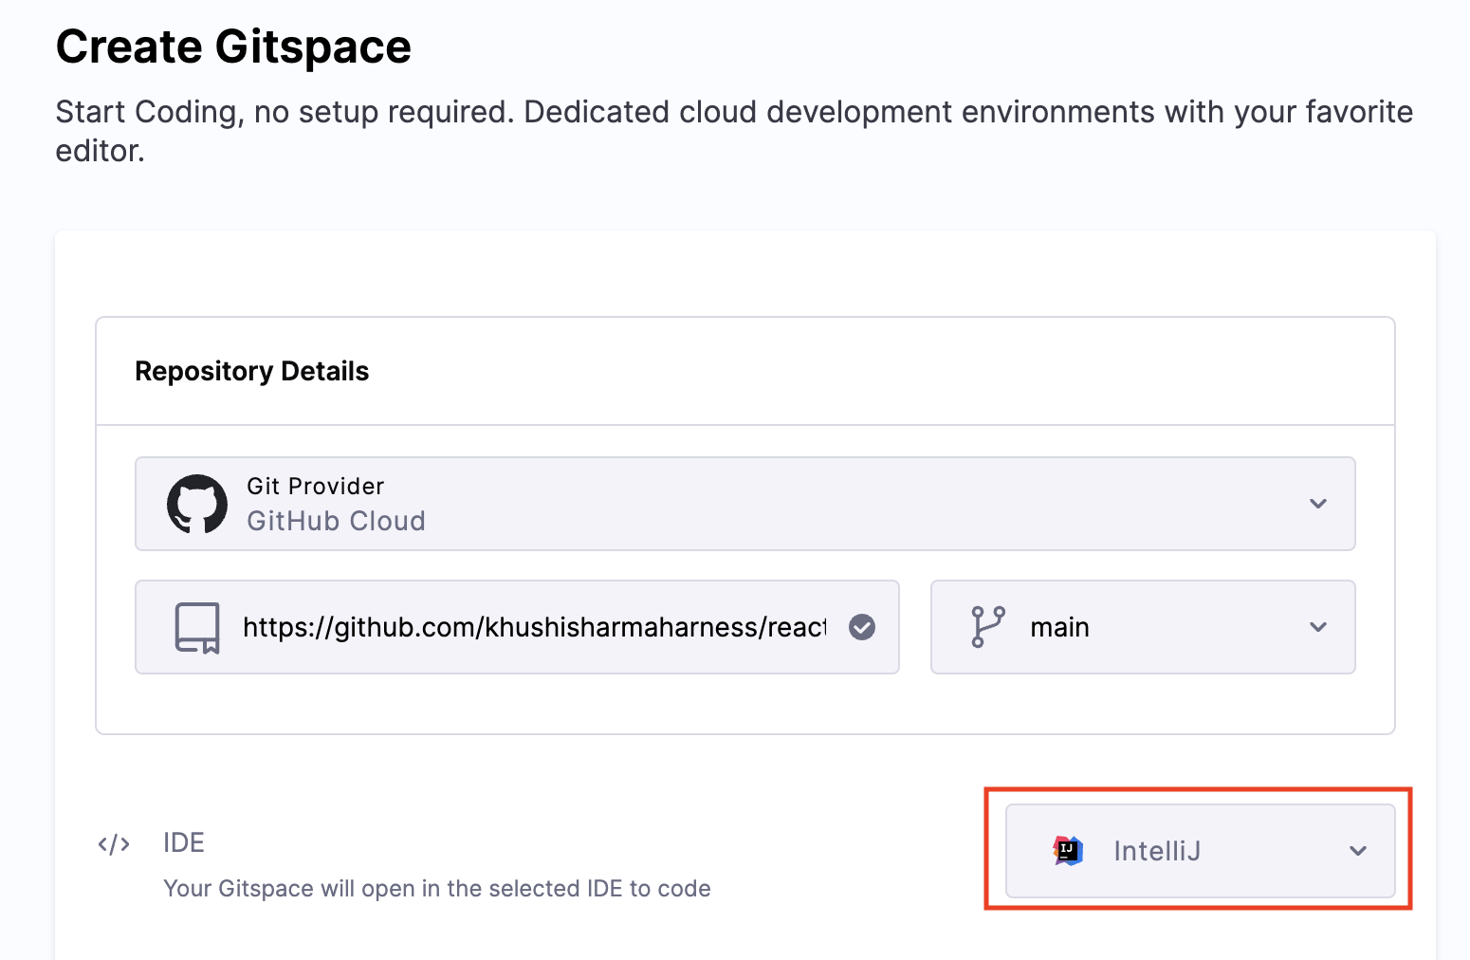Select the IntelliJ IDE dropdown field
Screen dimensions: 1470x960
(1199, 851)
